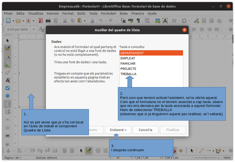The width and height of the screenshot is (235, 162).
Task: Toggle Design Mode in left toolbar
Action: pos(7,48)
